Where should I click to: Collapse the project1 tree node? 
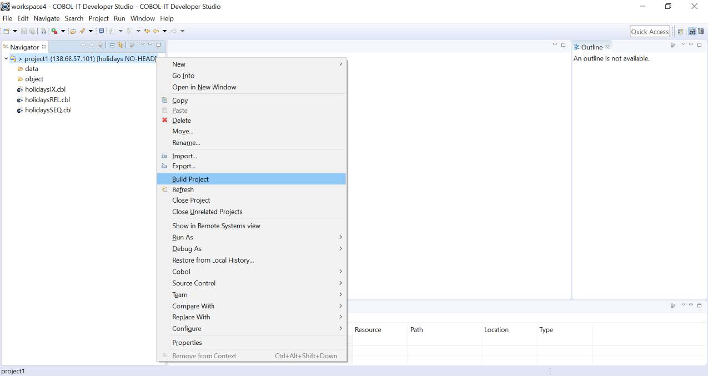click(6, 59)
